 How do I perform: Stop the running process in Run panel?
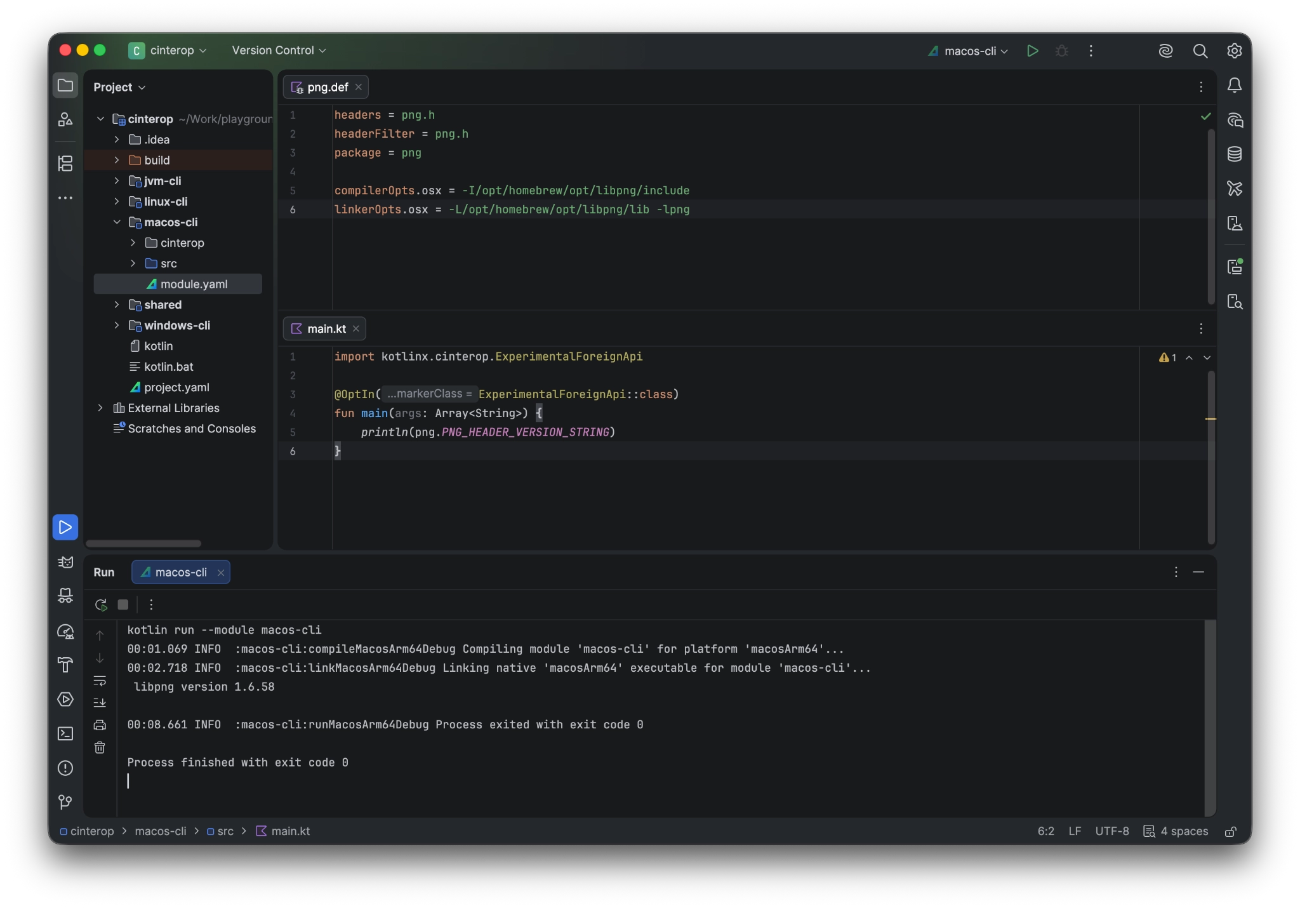tap(123, 604)
